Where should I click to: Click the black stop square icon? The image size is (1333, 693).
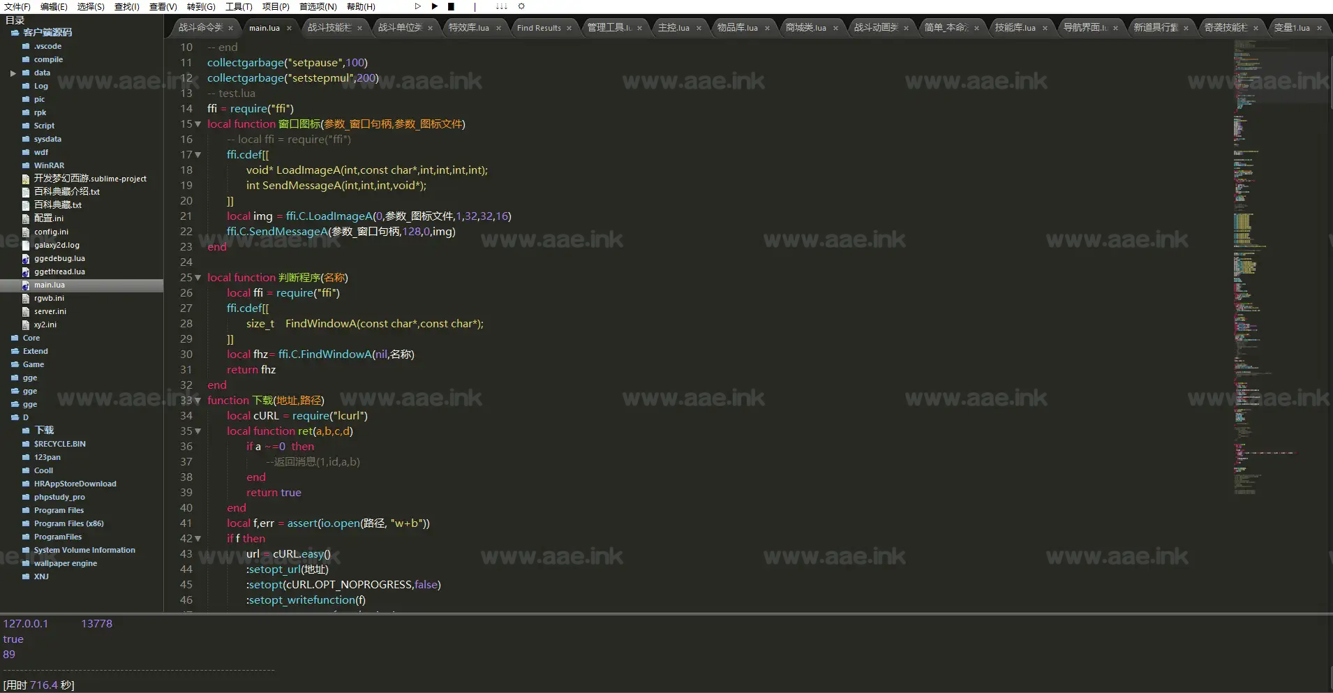[451, 6]
